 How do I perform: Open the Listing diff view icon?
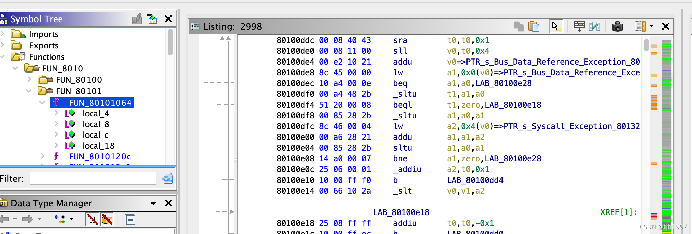(x=594, y=26)
